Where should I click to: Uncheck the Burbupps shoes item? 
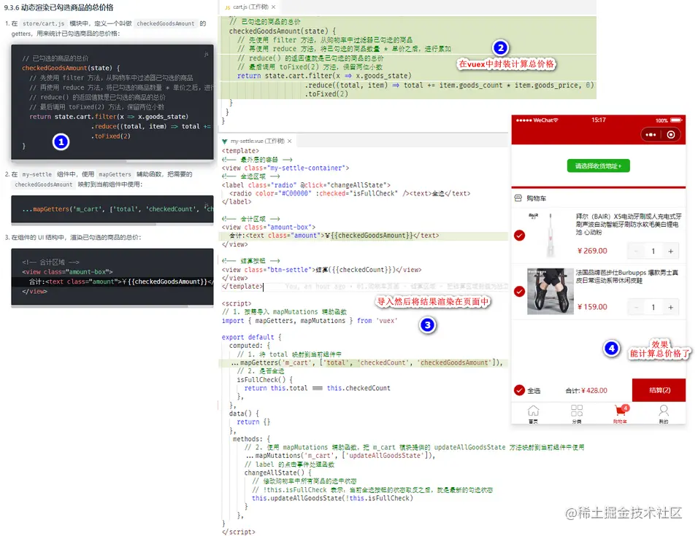point(519,292)
